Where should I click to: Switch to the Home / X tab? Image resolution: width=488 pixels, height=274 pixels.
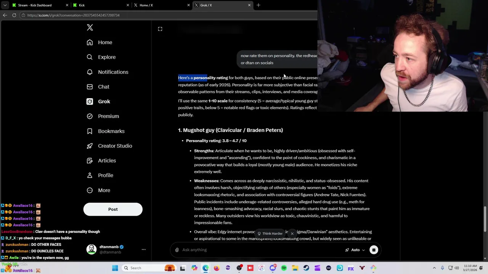click(x=162, y=5)
